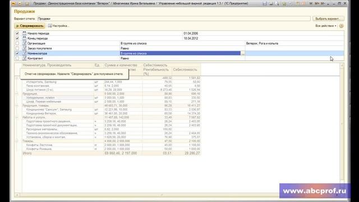Open print preview magnifier icon in title bar
Viewport: 359px width, 202px height.
click(x=277, y=3)
